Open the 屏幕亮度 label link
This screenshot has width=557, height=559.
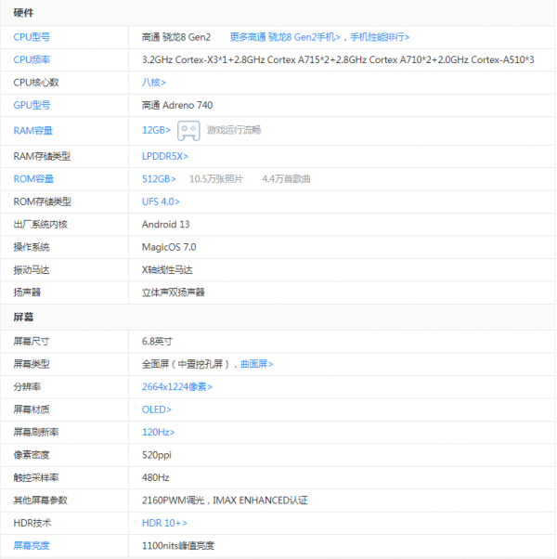pyautogui.click(x=32, y=545)
